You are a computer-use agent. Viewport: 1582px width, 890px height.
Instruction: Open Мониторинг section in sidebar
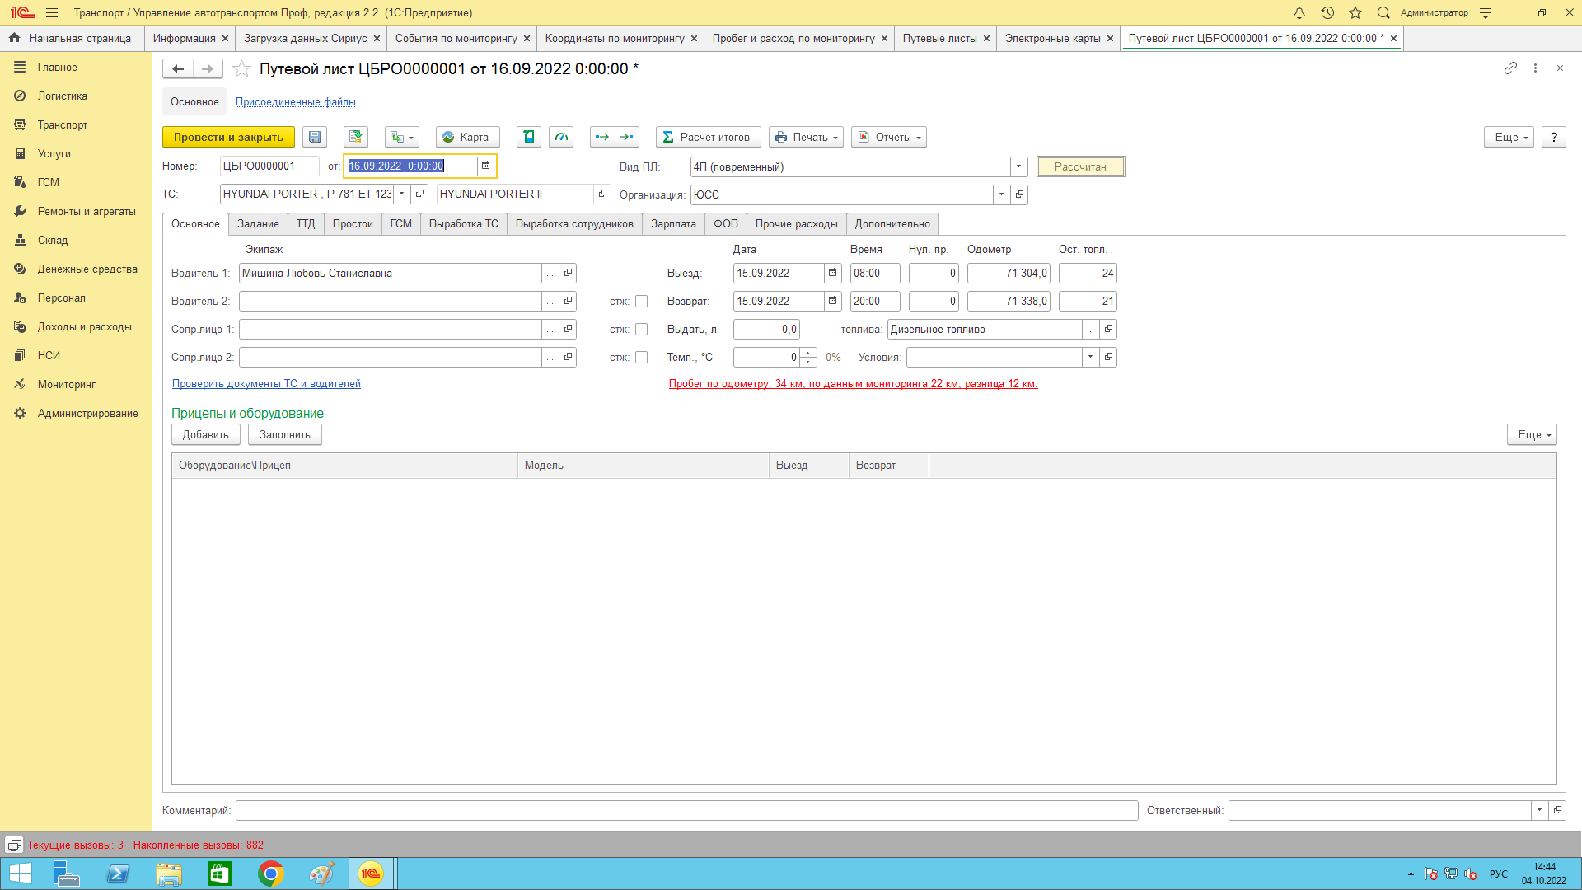66,384
